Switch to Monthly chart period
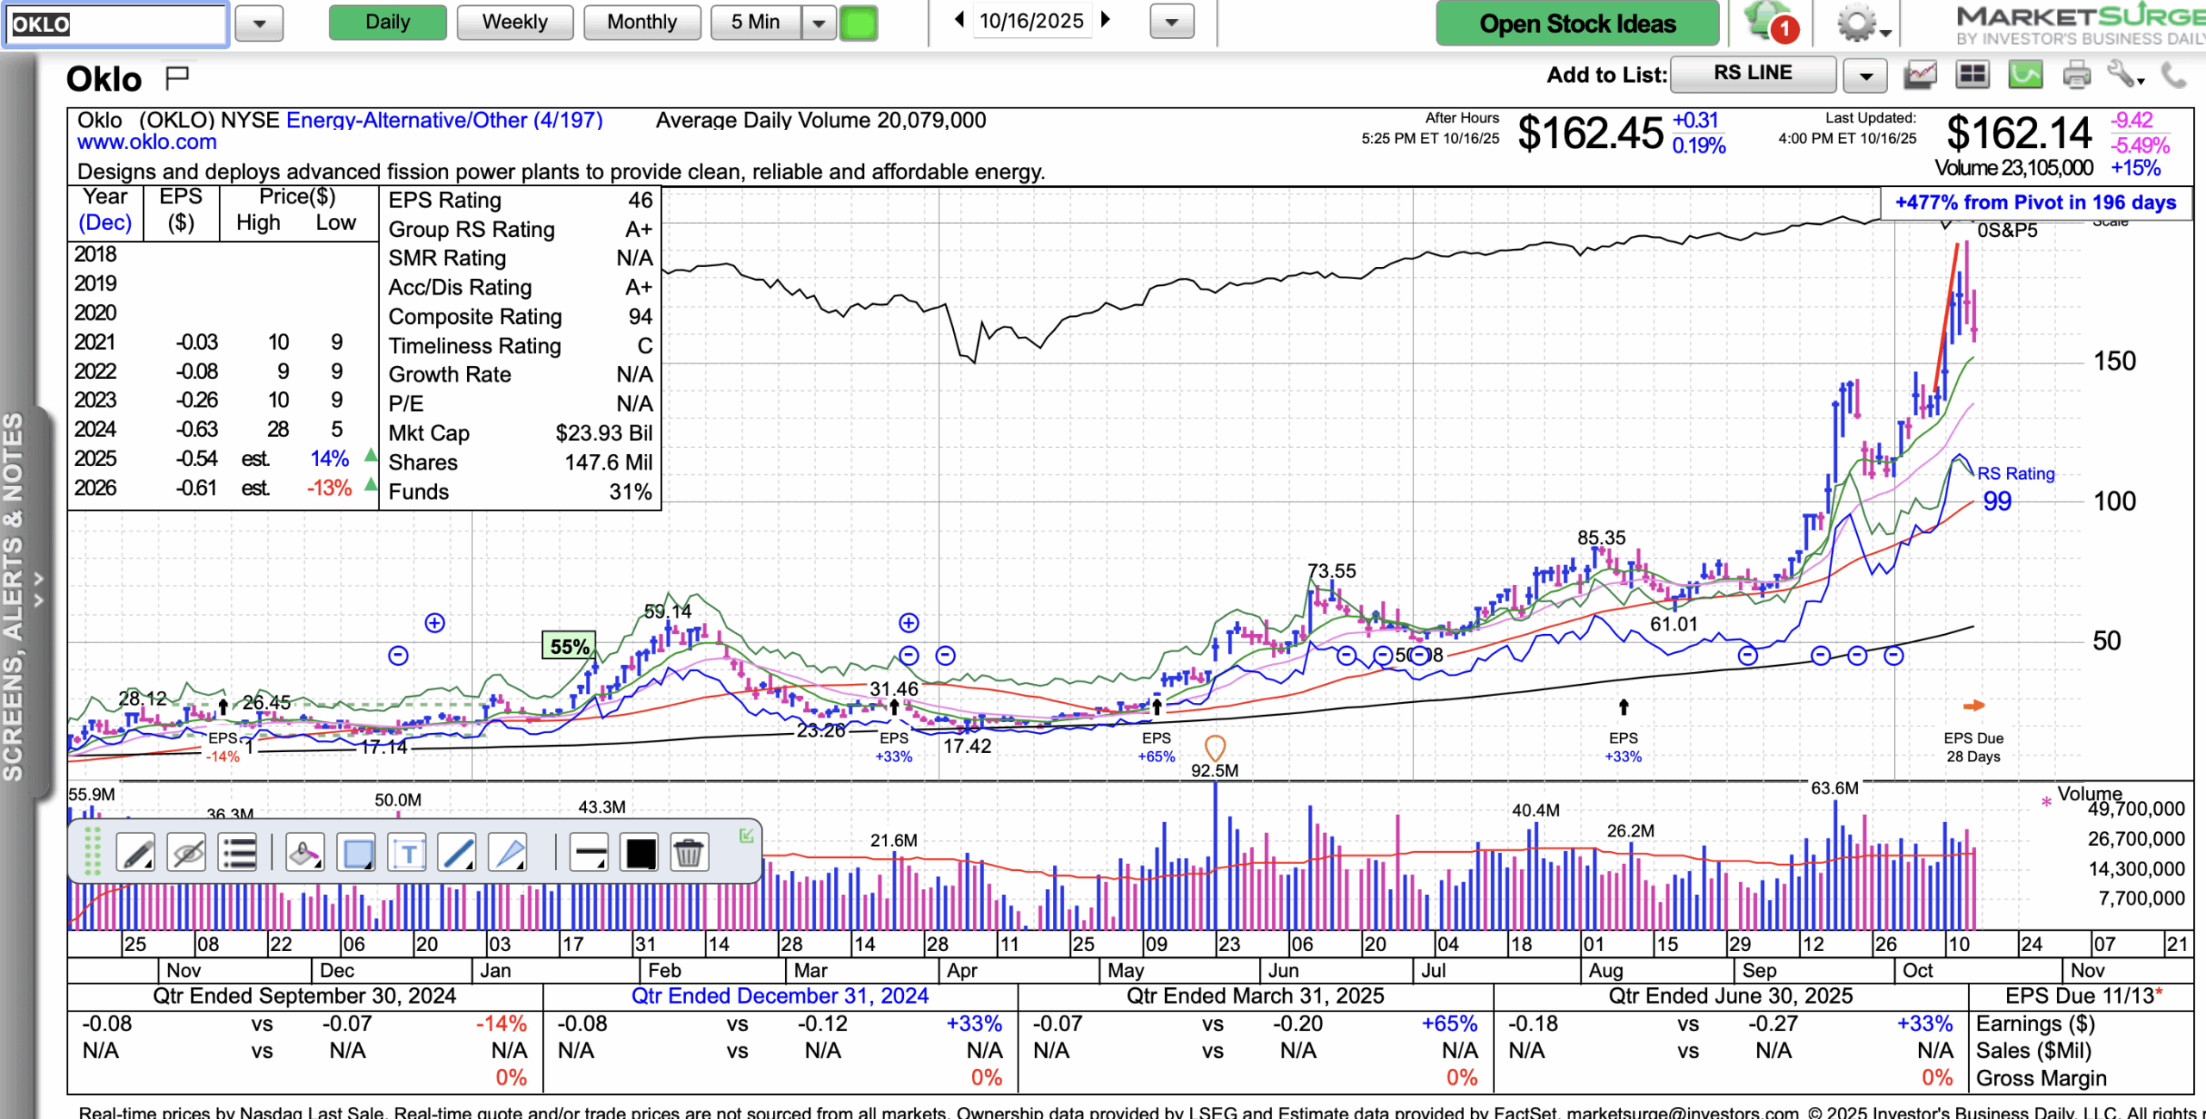2206x1119 pixels. [642, 22]
